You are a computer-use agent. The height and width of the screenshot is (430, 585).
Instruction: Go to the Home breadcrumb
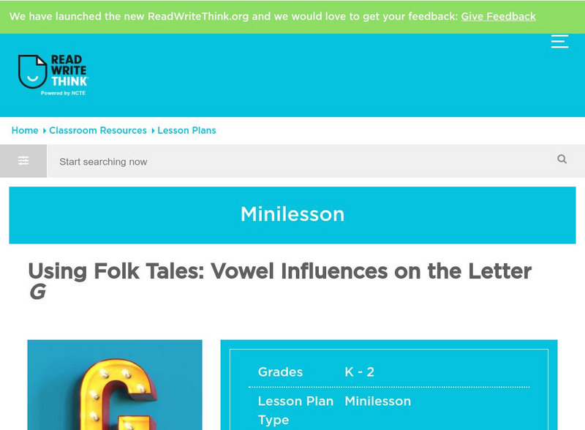point(25,130)
